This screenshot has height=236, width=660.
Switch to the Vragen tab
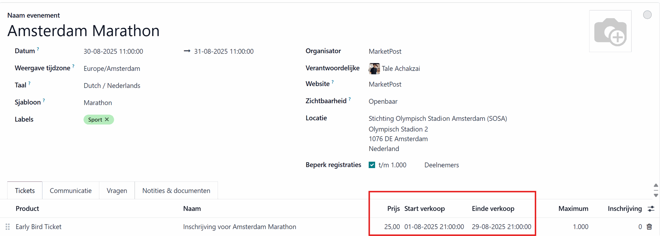(117, 191)
